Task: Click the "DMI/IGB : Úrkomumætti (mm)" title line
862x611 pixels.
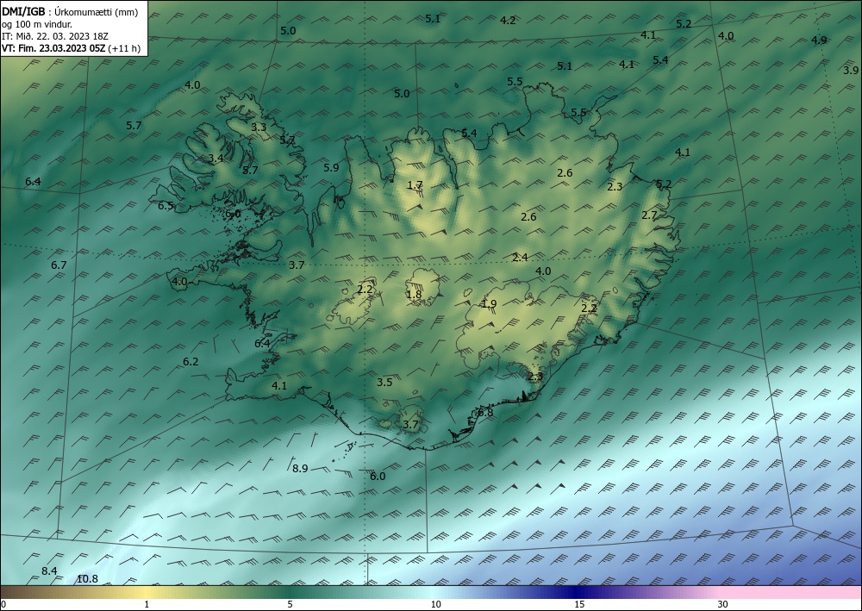Action: [70, 10]
